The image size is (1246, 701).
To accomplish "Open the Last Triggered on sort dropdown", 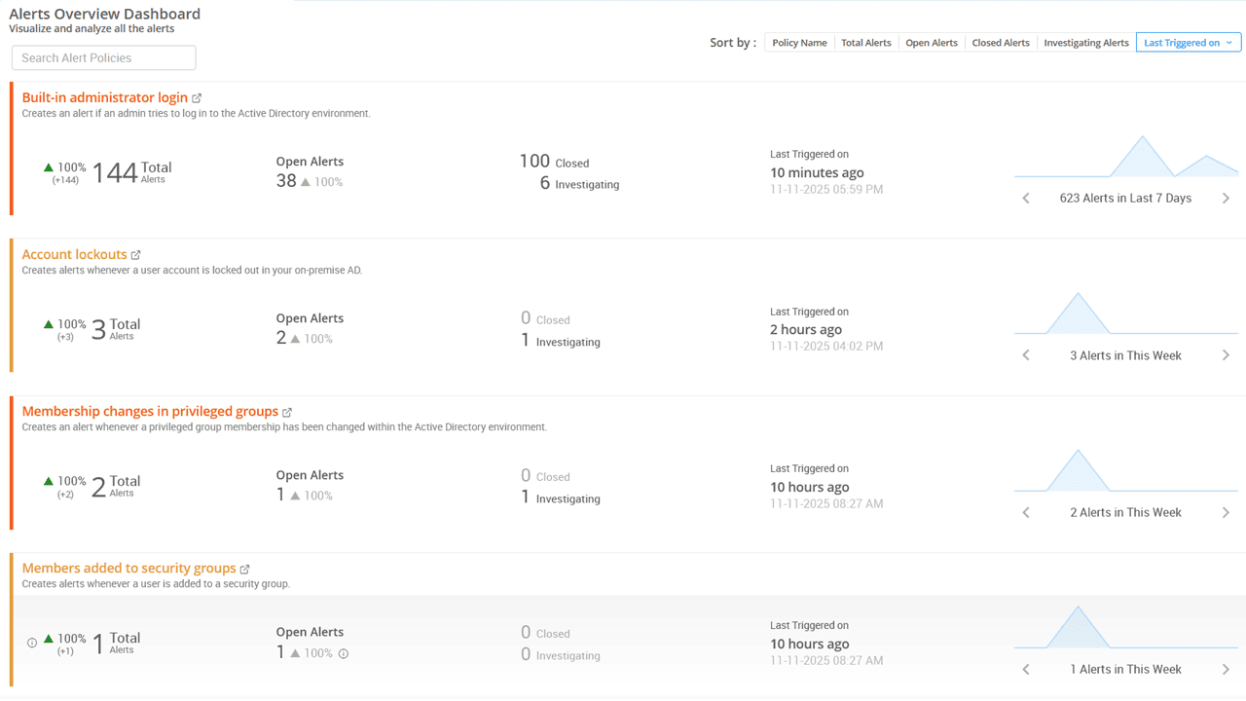I will [1189, 42].
